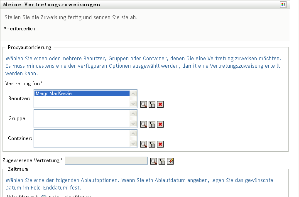This screenshot has height=197, width=299.
Task: Click the search icon next to Benutzer
Action: point(144,104)
